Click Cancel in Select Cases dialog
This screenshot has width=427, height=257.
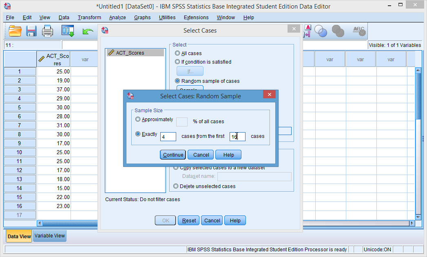tap(212, 220)
